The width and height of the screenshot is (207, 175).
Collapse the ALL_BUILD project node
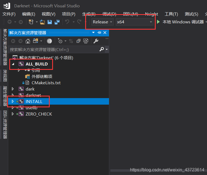[13, 64]
